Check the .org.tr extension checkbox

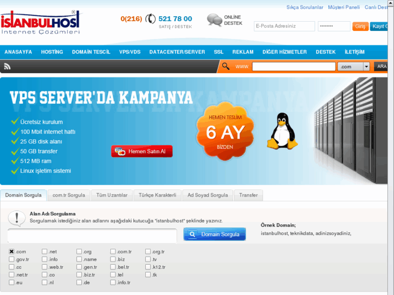click(148, 251)
